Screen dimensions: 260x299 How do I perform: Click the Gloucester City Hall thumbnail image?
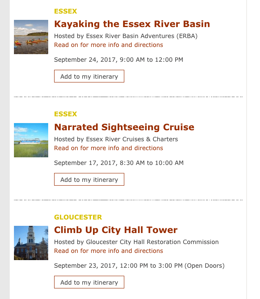click(31, 243)
